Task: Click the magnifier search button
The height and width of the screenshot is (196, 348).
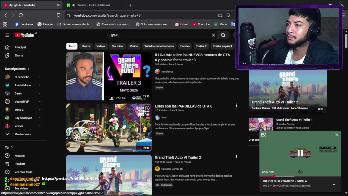Action: (223, 35)
